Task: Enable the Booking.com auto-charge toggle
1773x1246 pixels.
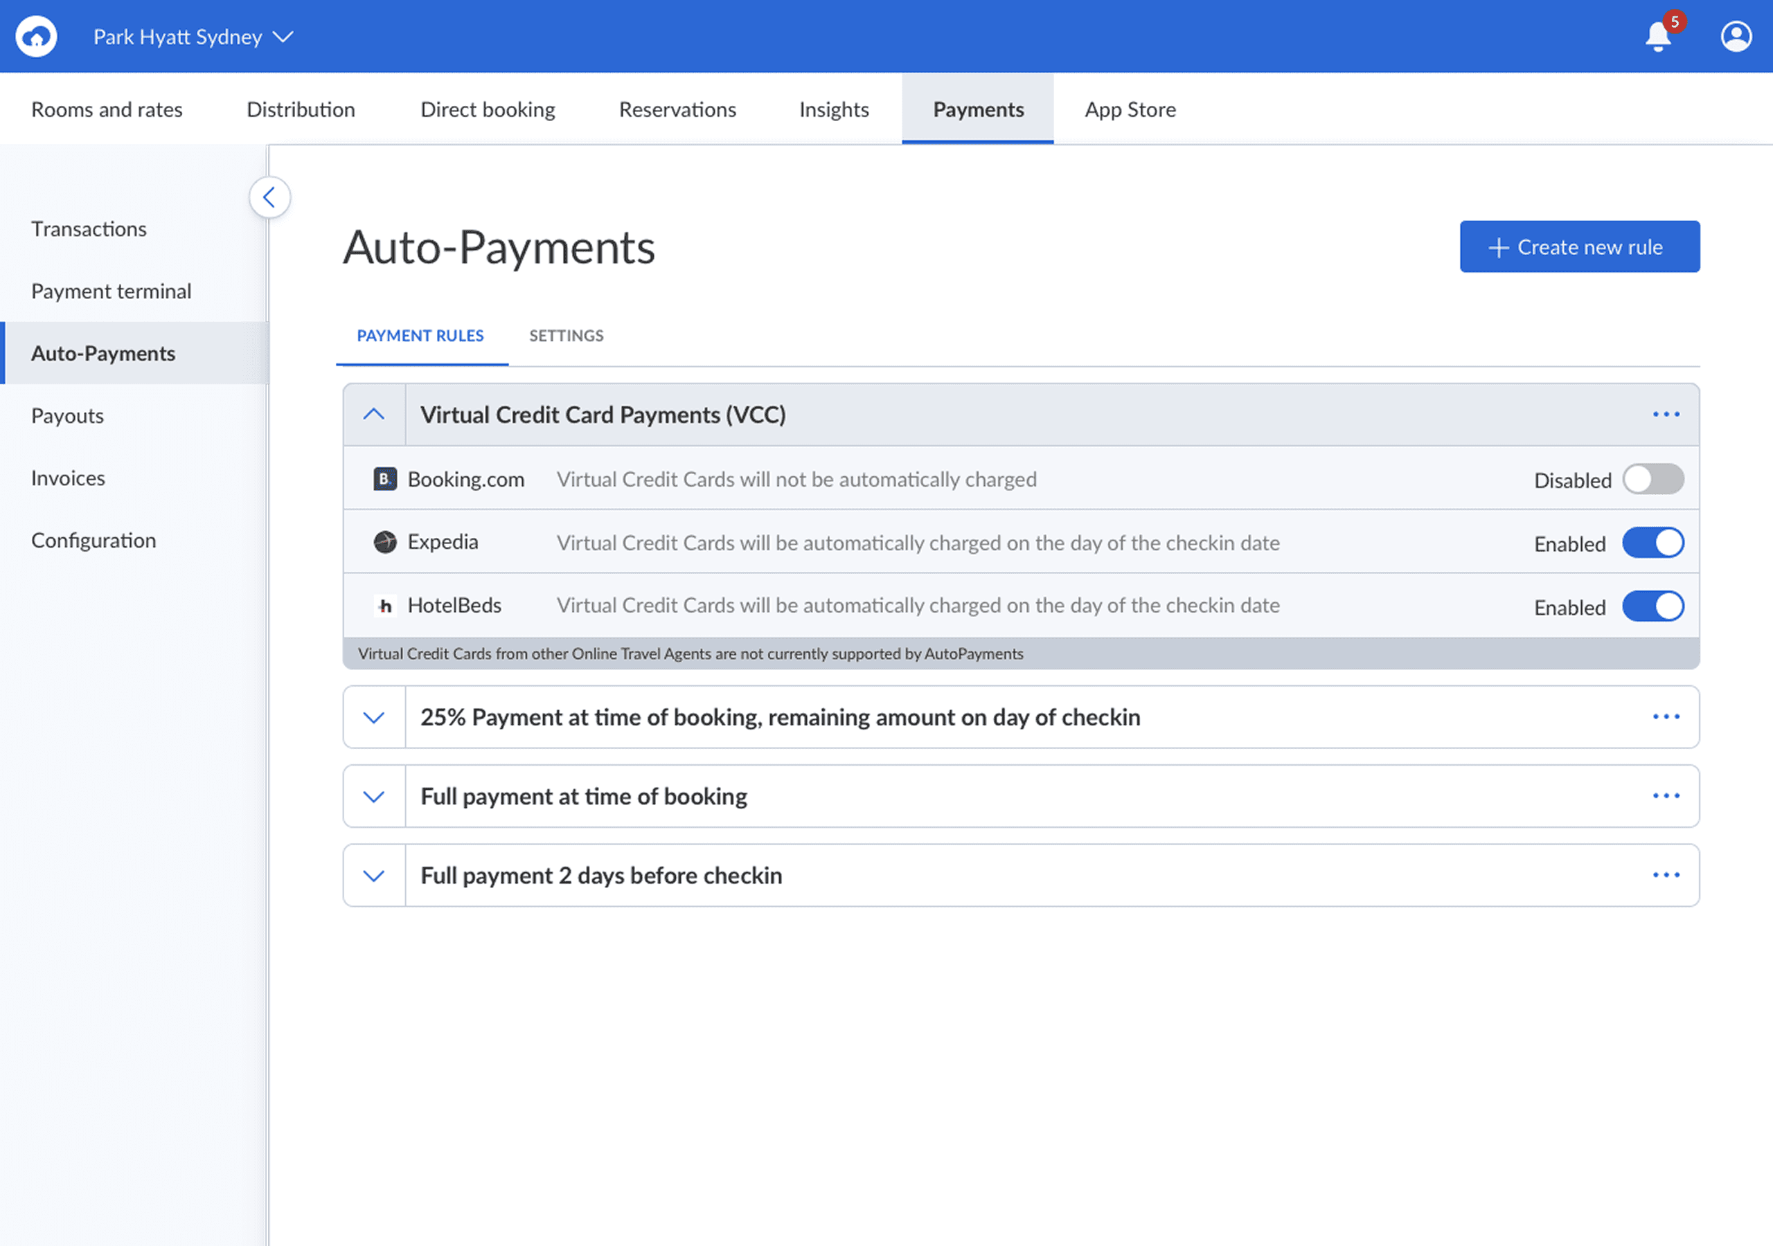Action: click(x=1652, y=480)
